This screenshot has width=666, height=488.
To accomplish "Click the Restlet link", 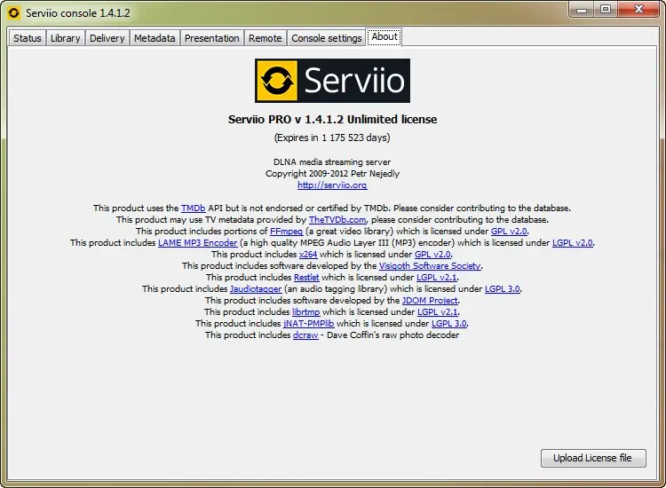I will point(306,277).
